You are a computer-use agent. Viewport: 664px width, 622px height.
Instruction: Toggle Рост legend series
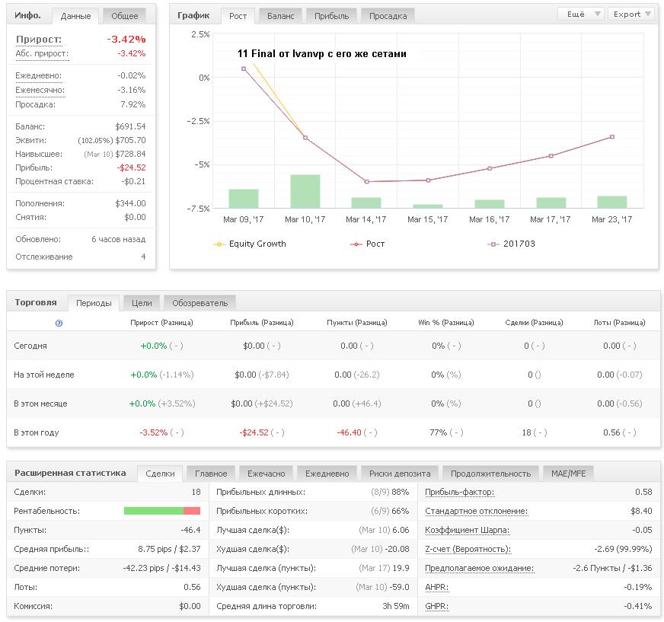368,244
